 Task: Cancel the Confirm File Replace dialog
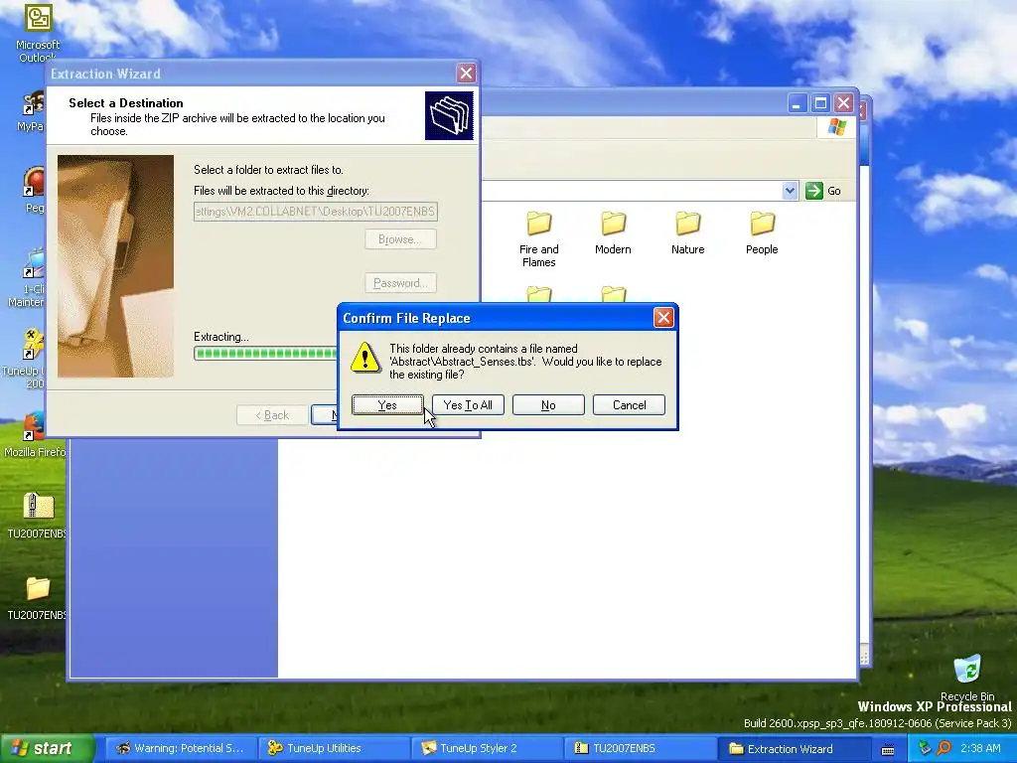tap(629, 405)
